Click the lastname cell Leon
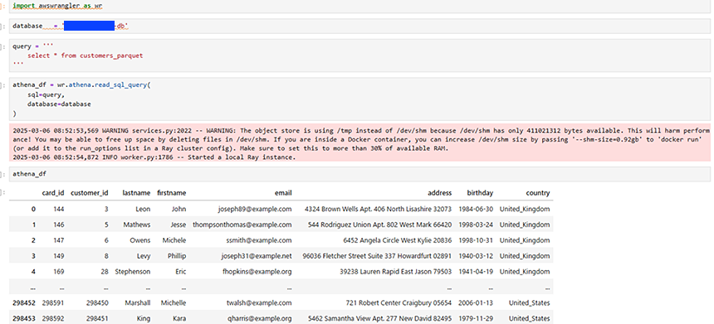Image resolution: width=714 pixels, height=324 pixels. click(143, 209)
